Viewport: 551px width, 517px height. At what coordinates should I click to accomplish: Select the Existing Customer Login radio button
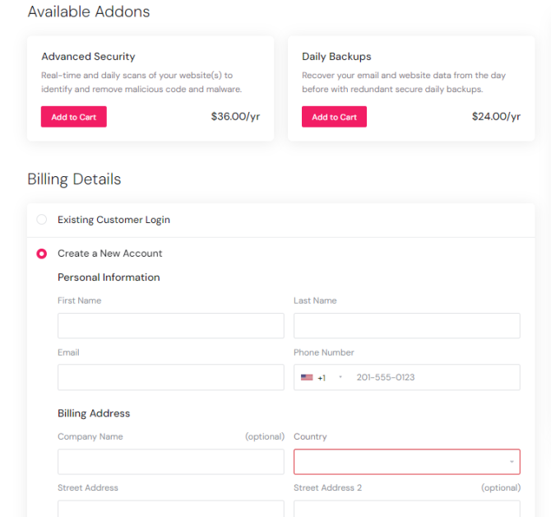(x=42, y=220)
